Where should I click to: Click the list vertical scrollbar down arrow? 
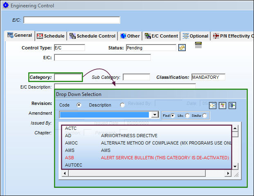pyautogui.click(x=235, y=166)
